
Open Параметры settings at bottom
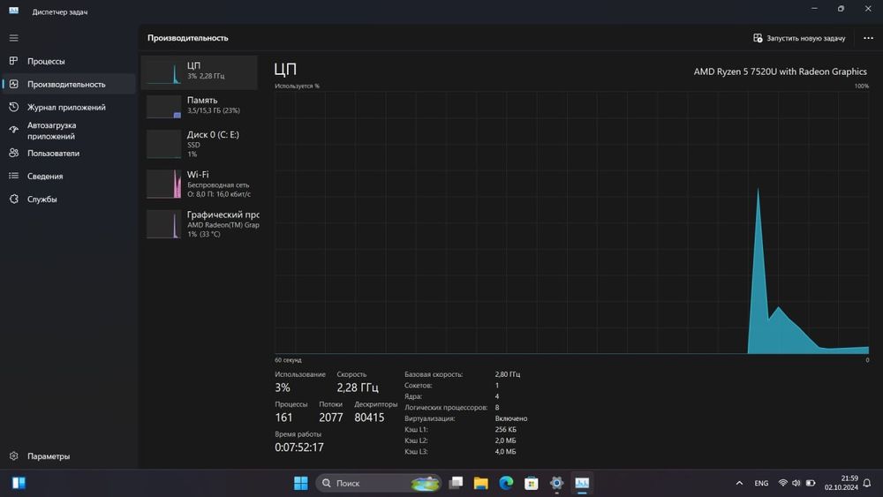point(68,456)
